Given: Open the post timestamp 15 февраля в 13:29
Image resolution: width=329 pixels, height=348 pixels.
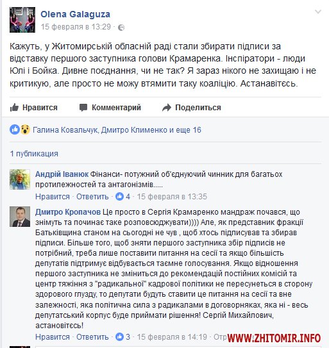Looking at the screenshot, I should click(x=76, y=27).
